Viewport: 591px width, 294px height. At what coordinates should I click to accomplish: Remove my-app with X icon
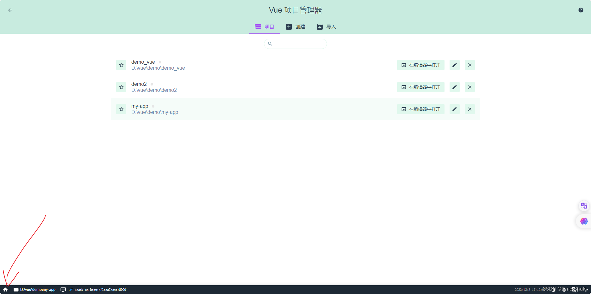coord(470,109)
